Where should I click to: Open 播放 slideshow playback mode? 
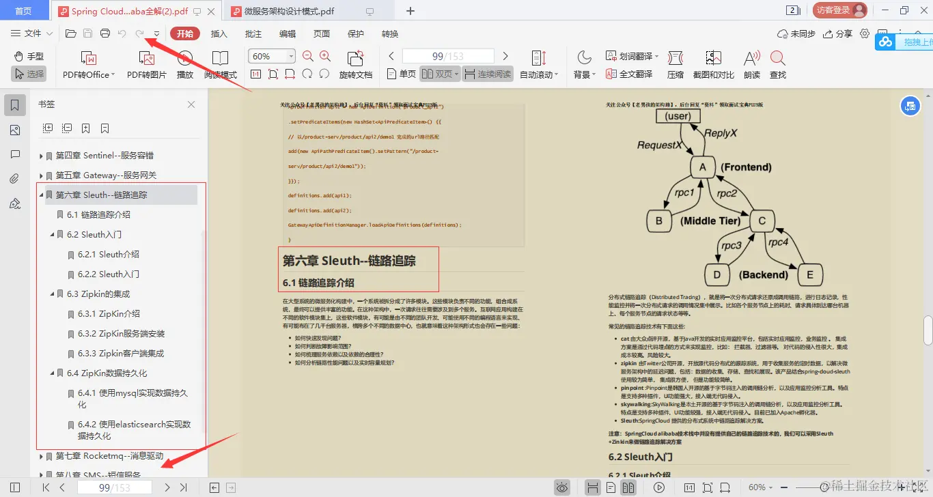(184, 65)
